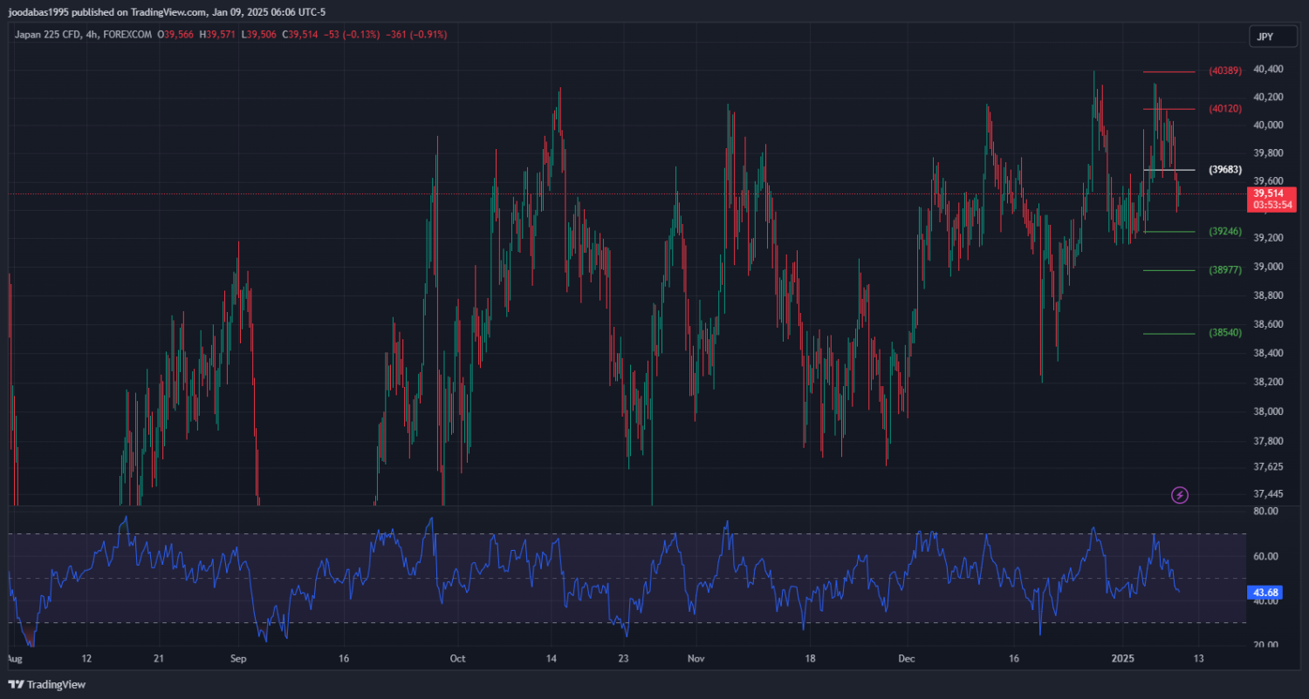Select the red resistance level labeled 40120

[1225, 109]
